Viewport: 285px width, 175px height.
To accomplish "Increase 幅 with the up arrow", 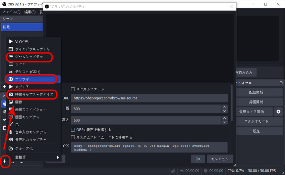I will (x=224, y=107).
